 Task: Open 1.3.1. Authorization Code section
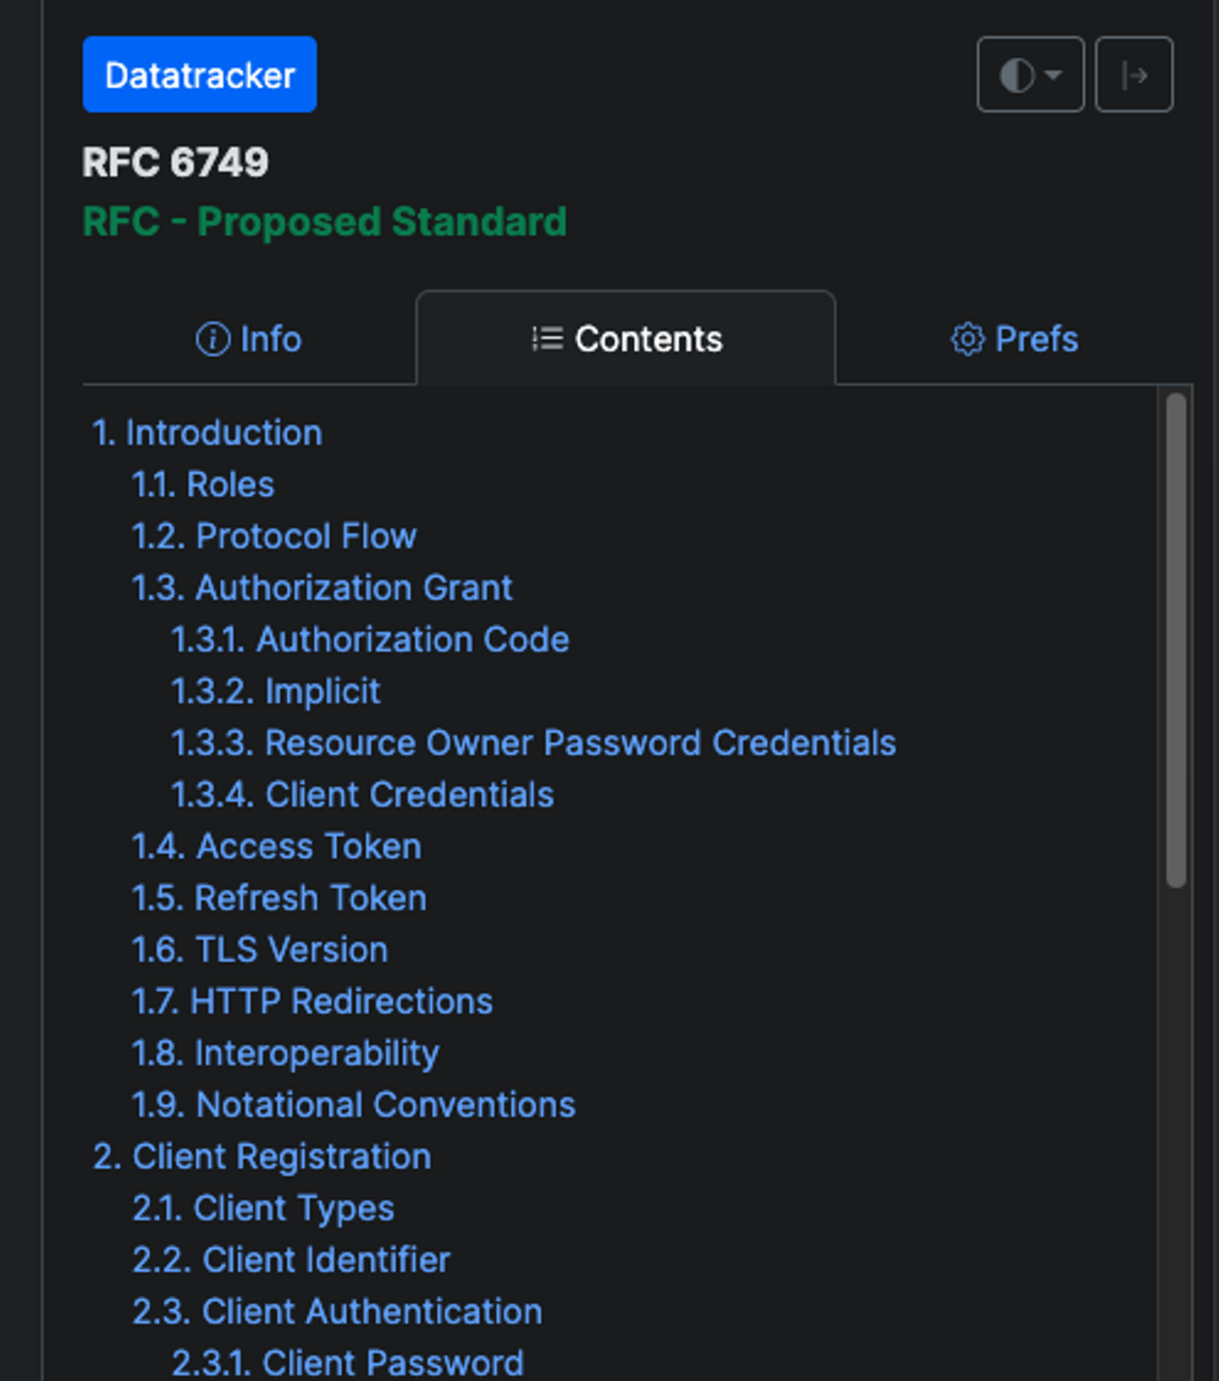(370, 640)
